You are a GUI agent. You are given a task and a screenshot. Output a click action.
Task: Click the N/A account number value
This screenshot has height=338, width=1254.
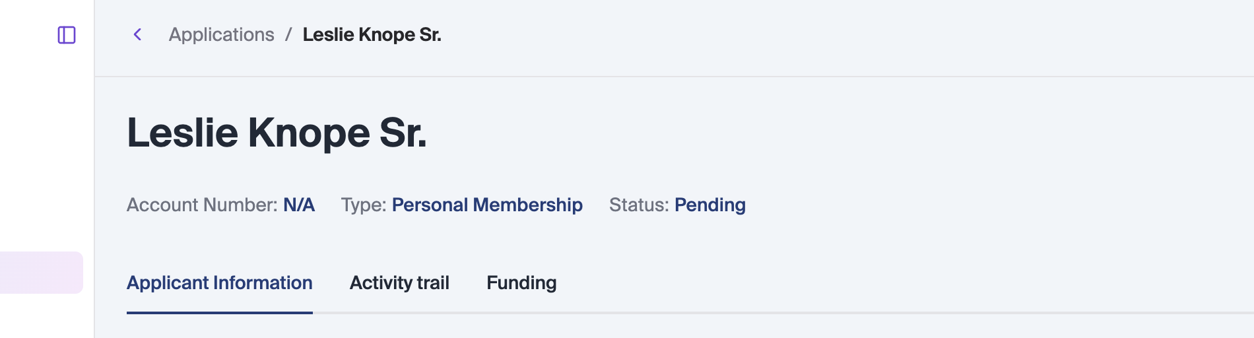tap(299, 205)
